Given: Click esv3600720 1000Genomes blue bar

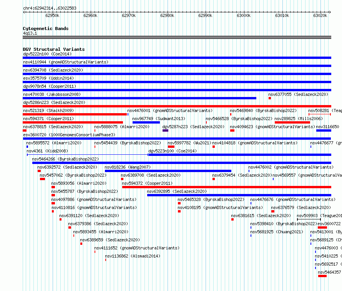Looking at the screenshot, I should pos(177,139).
